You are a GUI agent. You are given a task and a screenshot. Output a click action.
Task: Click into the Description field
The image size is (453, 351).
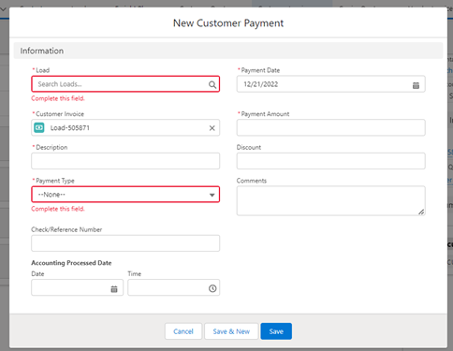pos(125,161)
